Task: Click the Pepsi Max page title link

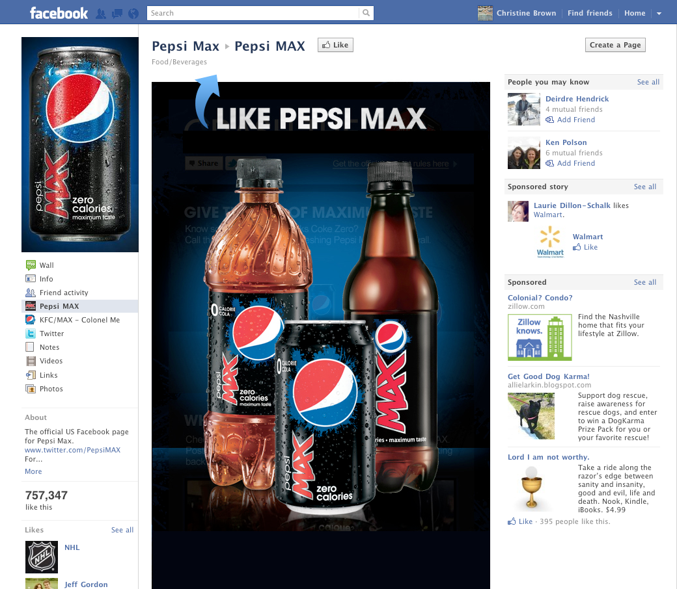Action: pyautogui.click(x=186, y=46)
